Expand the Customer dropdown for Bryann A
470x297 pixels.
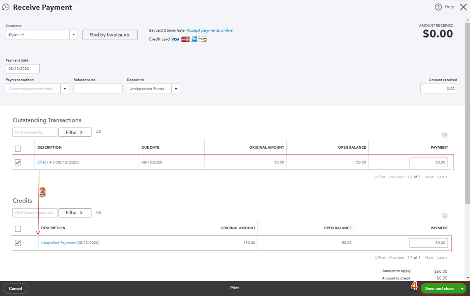click(74, 35)
